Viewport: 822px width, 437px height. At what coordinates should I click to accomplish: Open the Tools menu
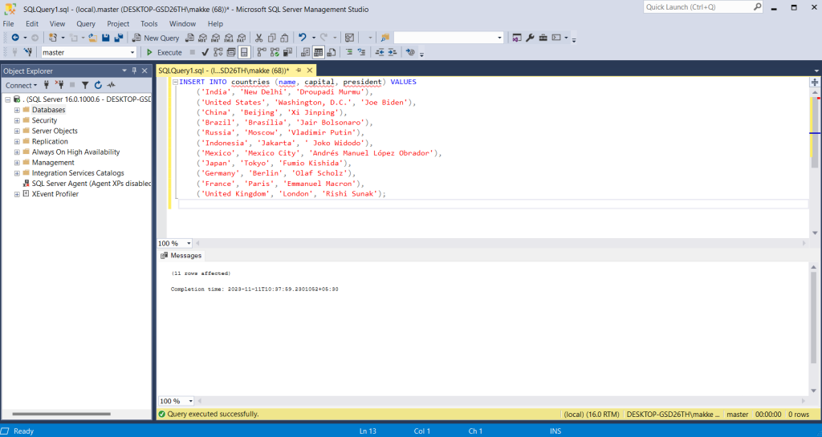(x=149, y=23)
